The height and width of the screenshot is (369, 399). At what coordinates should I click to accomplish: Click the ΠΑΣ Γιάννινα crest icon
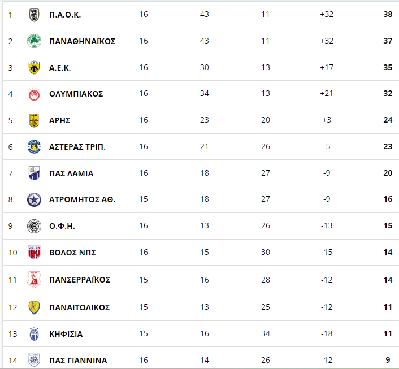34,360
